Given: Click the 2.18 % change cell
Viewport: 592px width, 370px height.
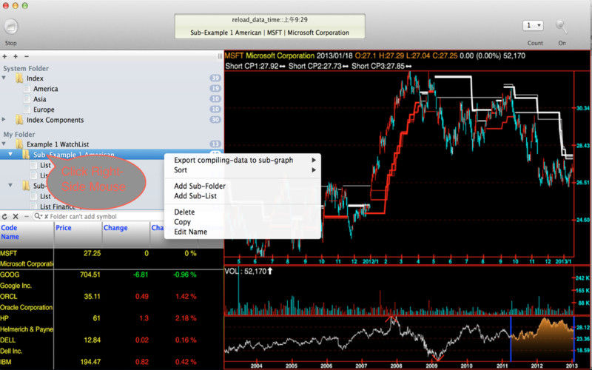Looking at the screenshot, I should coord(186,318).
